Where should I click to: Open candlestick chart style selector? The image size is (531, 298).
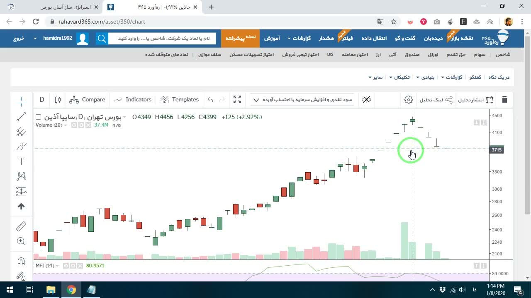(58, 100)
